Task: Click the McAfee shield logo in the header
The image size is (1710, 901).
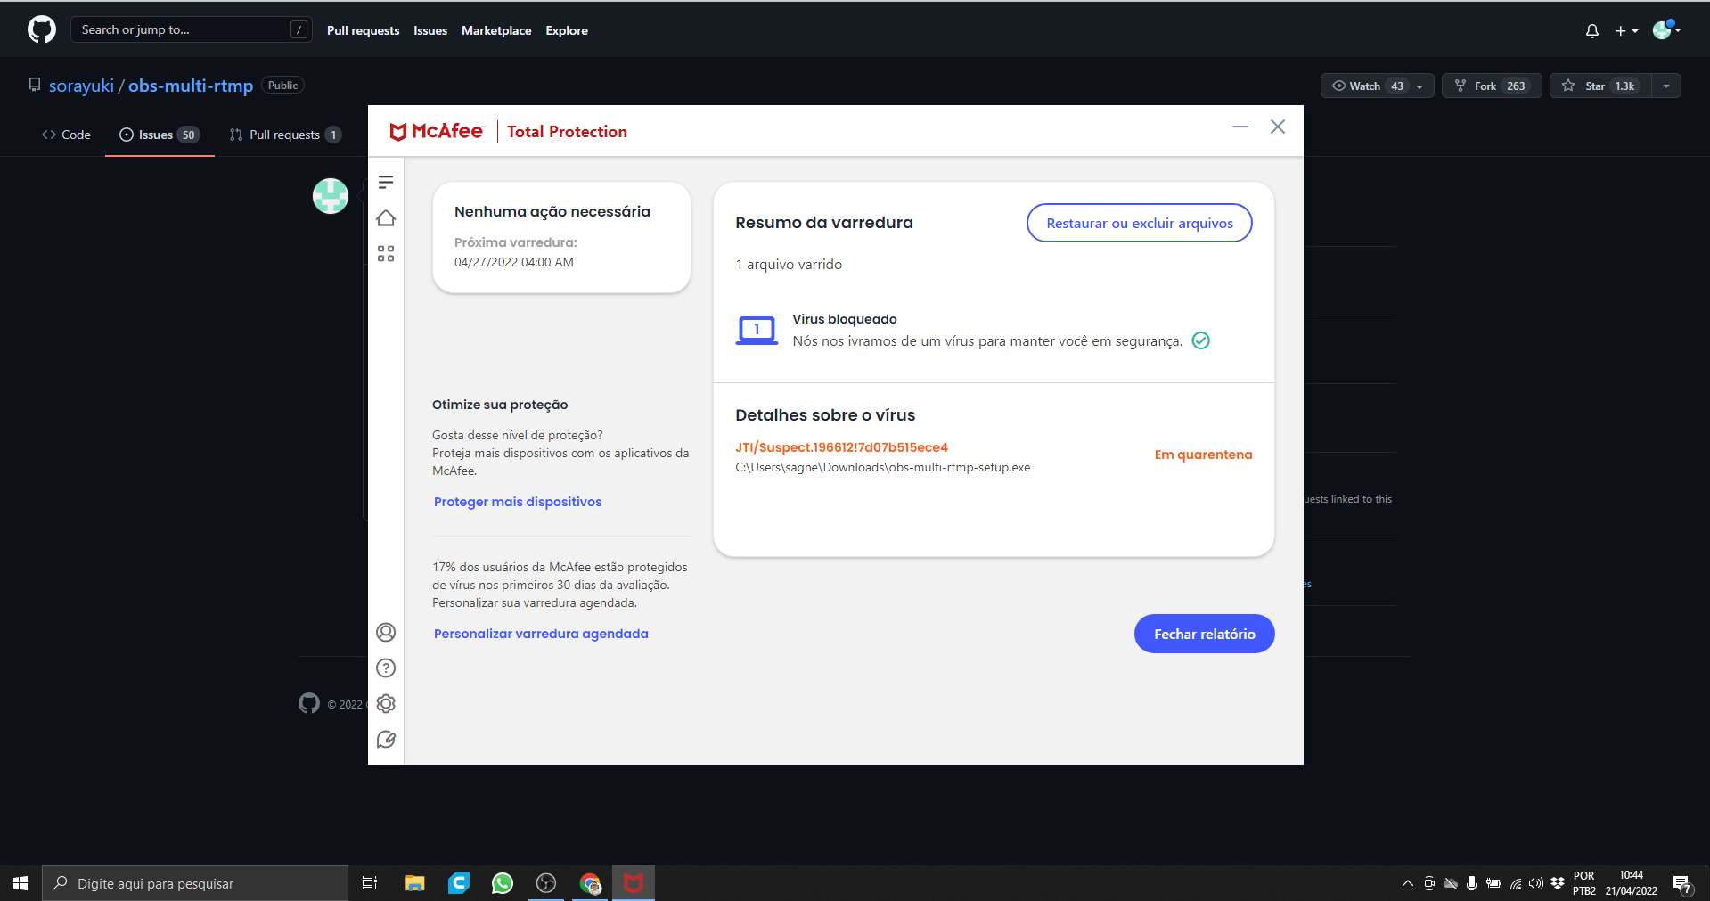Action: [398, 131]
